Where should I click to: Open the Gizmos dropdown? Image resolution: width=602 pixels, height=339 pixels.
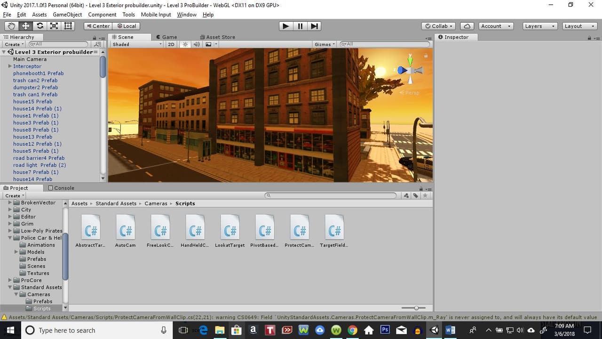pos(325,44)
